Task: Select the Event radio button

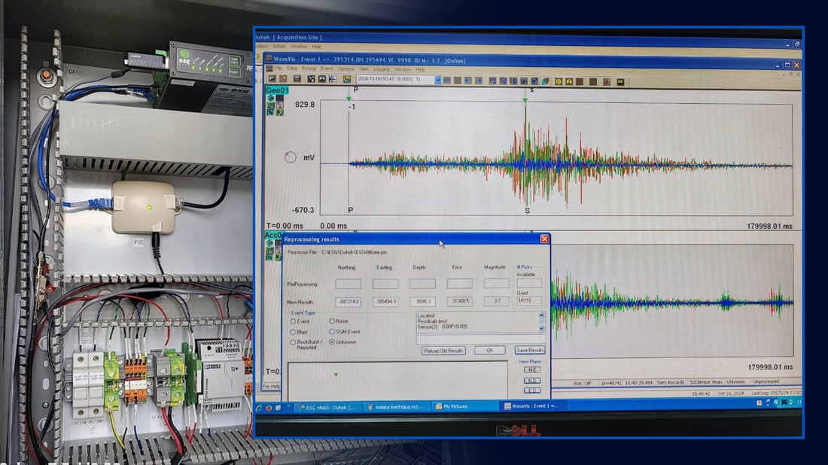Action: pos(294,321)
